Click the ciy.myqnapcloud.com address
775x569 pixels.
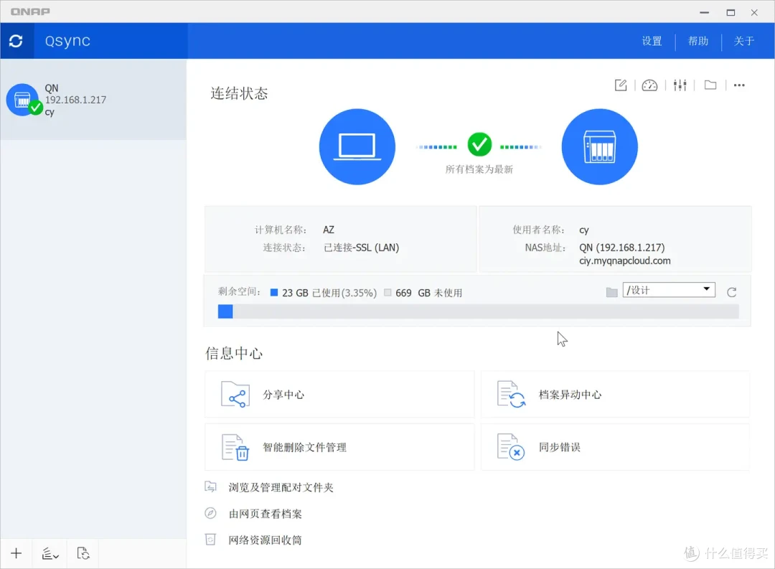coord(625,261)
